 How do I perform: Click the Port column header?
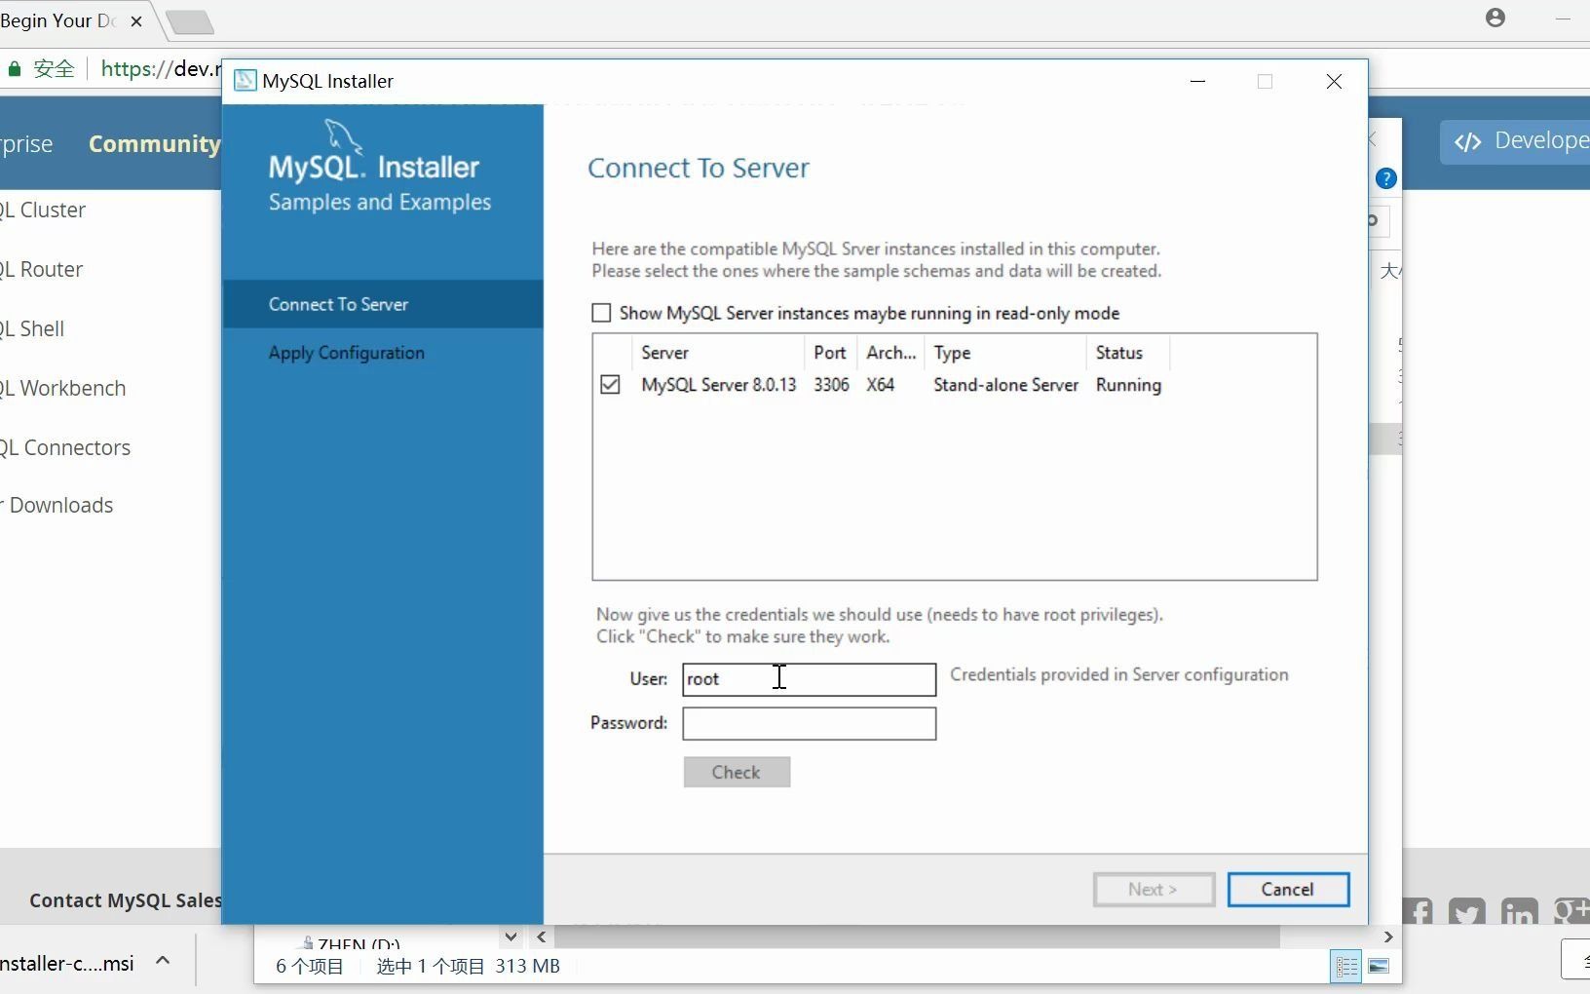point(830,353)
